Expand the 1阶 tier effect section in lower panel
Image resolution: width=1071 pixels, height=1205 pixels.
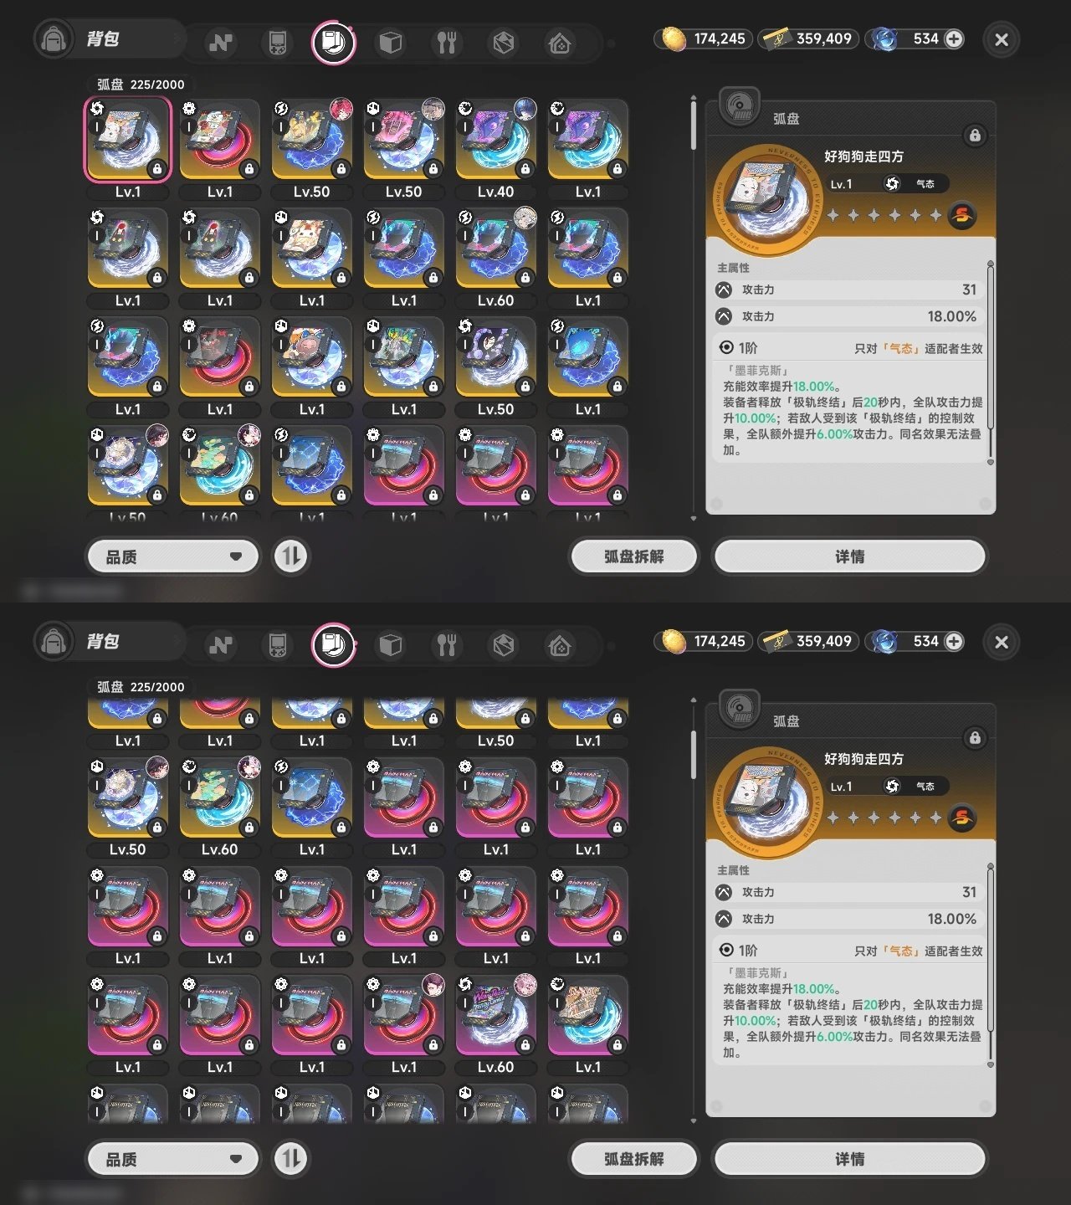[850, 951]
